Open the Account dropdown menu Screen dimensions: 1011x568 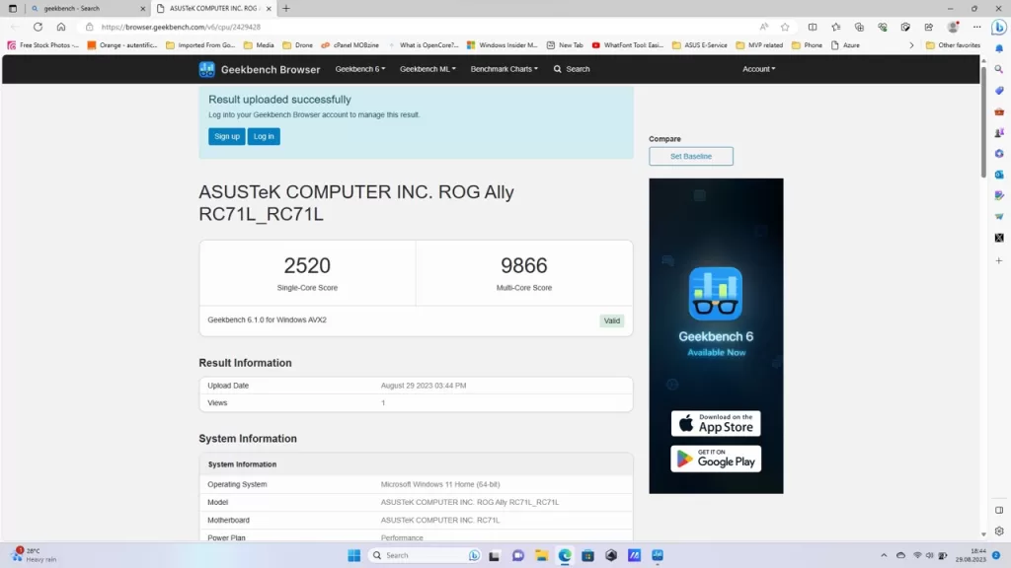[x=759, y=69]
